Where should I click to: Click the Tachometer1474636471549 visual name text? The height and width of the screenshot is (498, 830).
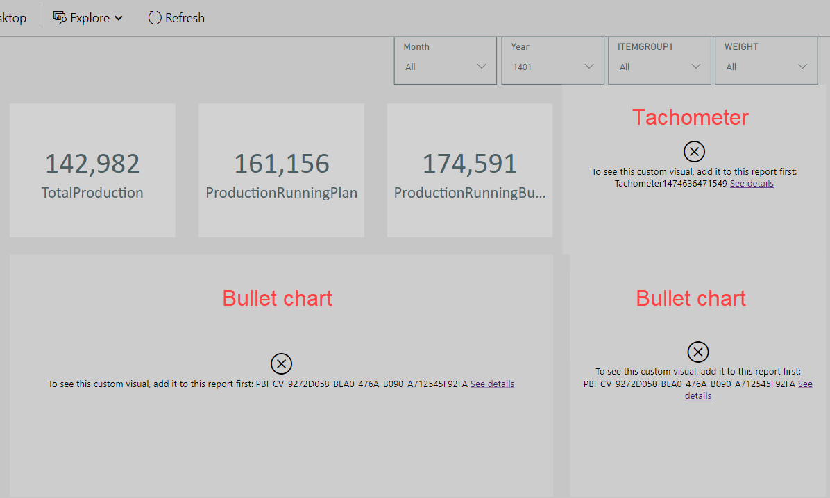(x=670, y=184)
